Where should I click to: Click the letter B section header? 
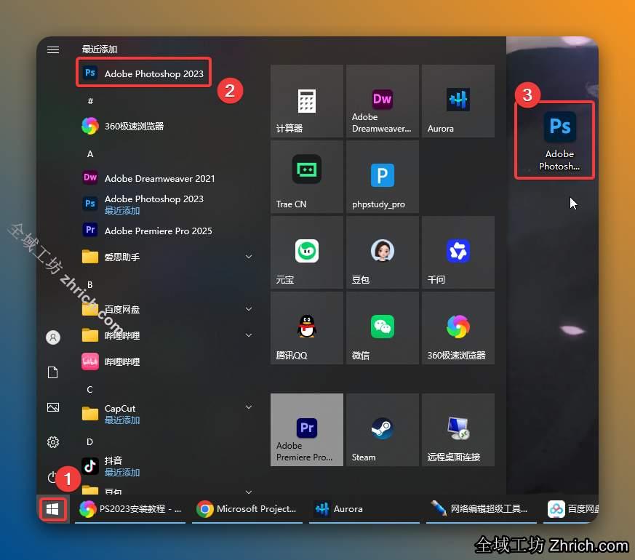tap(90, 284)
